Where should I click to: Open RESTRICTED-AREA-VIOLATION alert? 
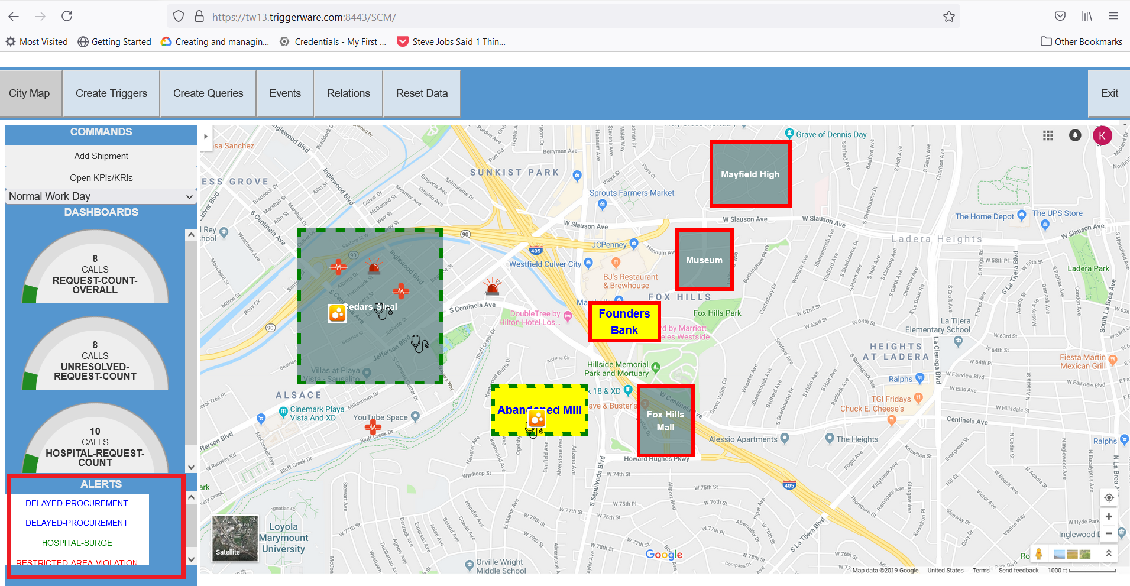pyautogui.click(x=77, y=562)
